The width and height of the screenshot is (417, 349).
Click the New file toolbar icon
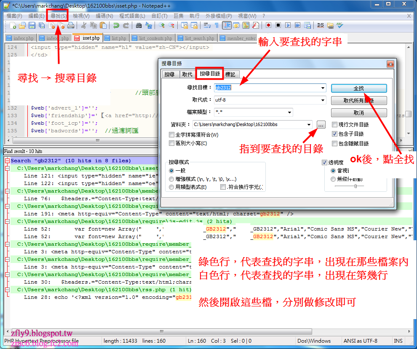(x=13, y=26)
